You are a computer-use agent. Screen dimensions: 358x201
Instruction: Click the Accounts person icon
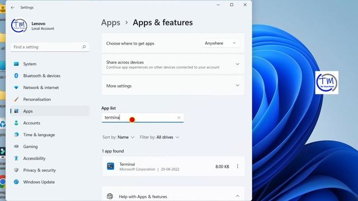pos(16,123)
